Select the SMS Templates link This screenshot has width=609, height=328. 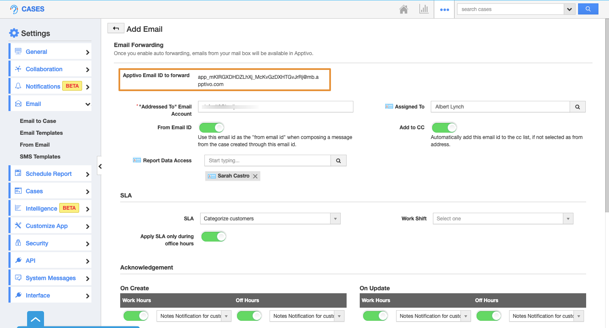(x=40, y=157)
